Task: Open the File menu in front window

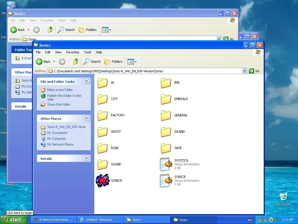Action: coord(38,52)
